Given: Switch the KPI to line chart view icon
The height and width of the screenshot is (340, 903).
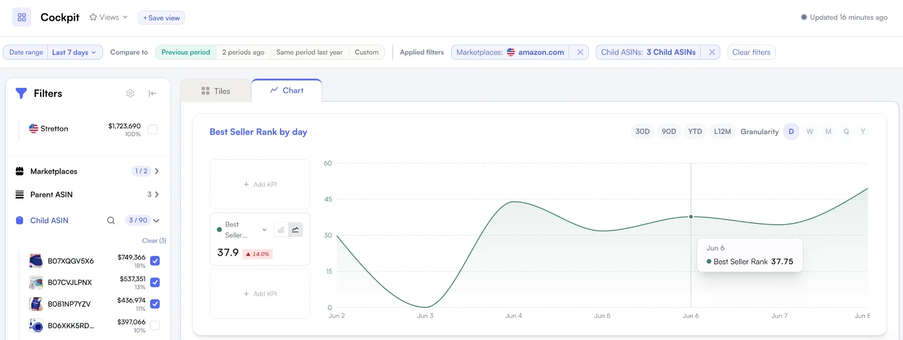Looking at the screenshot, I should (295, 229).
